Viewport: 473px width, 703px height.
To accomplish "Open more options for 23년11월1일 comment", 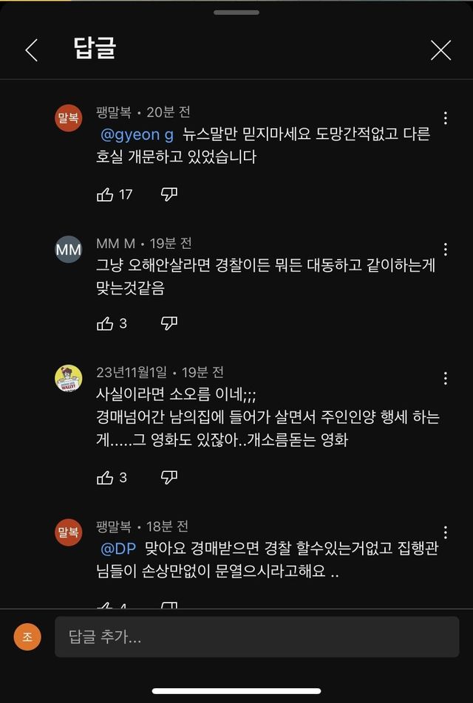I will (446, 379).
